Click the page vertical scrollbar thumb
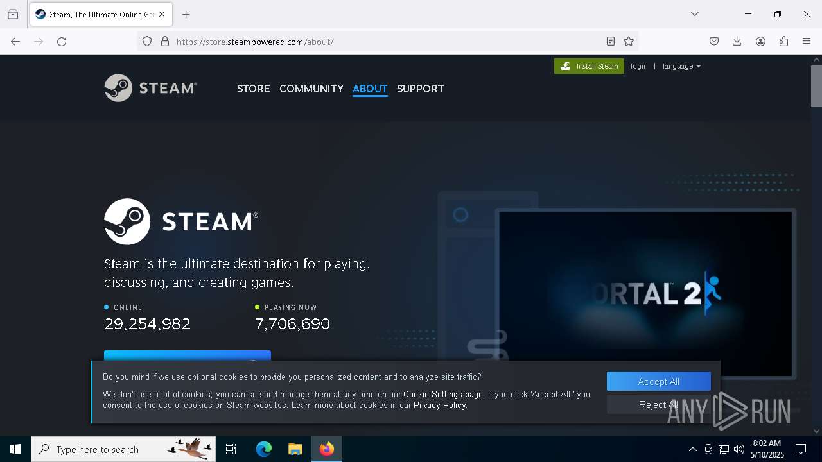Screen dimensions: 822x462 click(x=816, y=85)
